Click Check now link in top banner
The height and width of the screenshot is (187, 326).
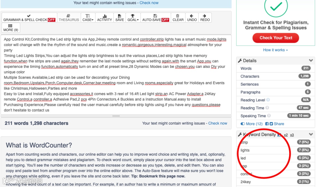149,3
